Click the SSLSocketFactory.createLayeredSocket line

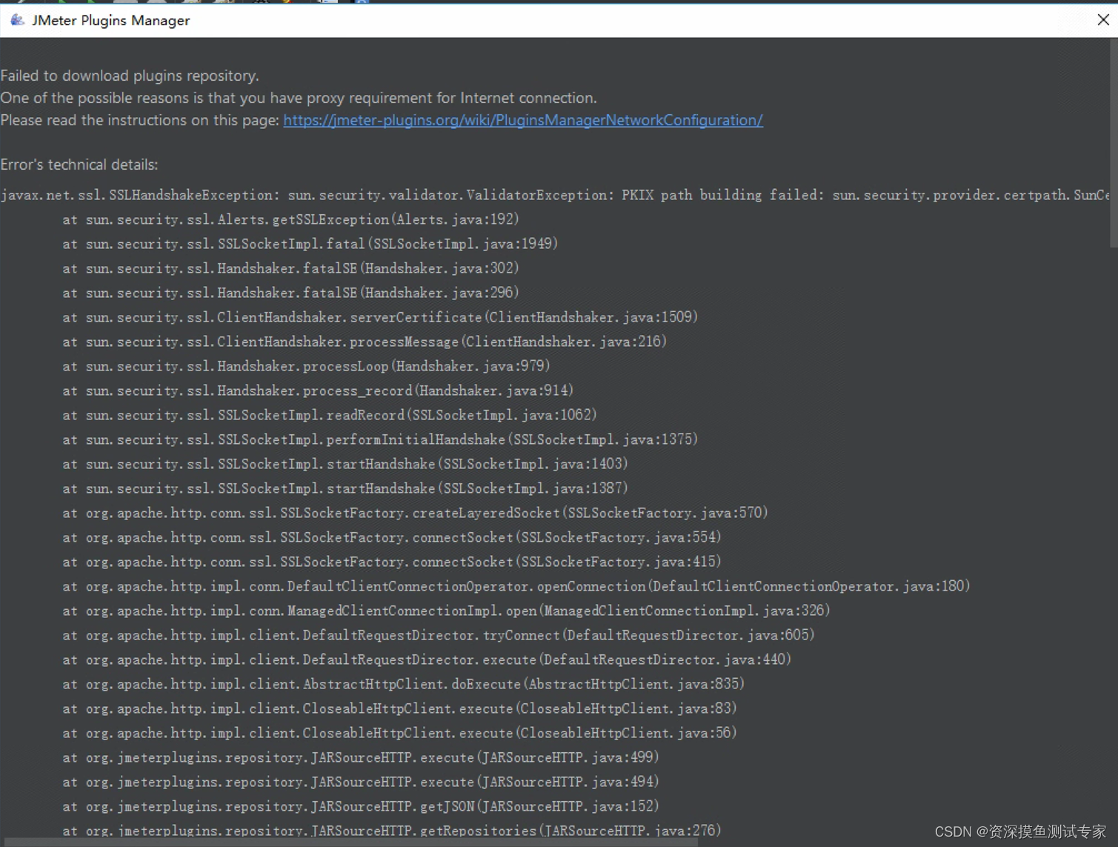(415, 513)
